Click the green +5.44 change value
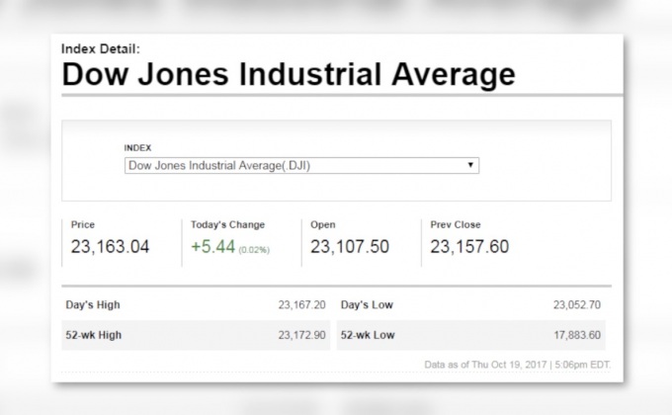The width and height of the screenshot is (672, 415). tap(213, 247)
